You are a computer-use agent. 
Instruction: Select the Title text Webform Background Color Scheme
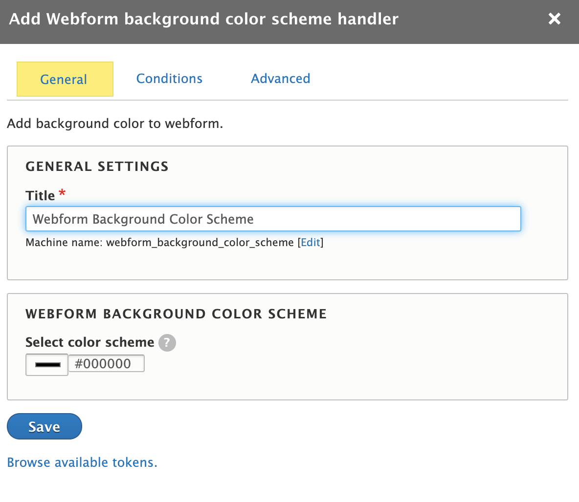point(142,219)
